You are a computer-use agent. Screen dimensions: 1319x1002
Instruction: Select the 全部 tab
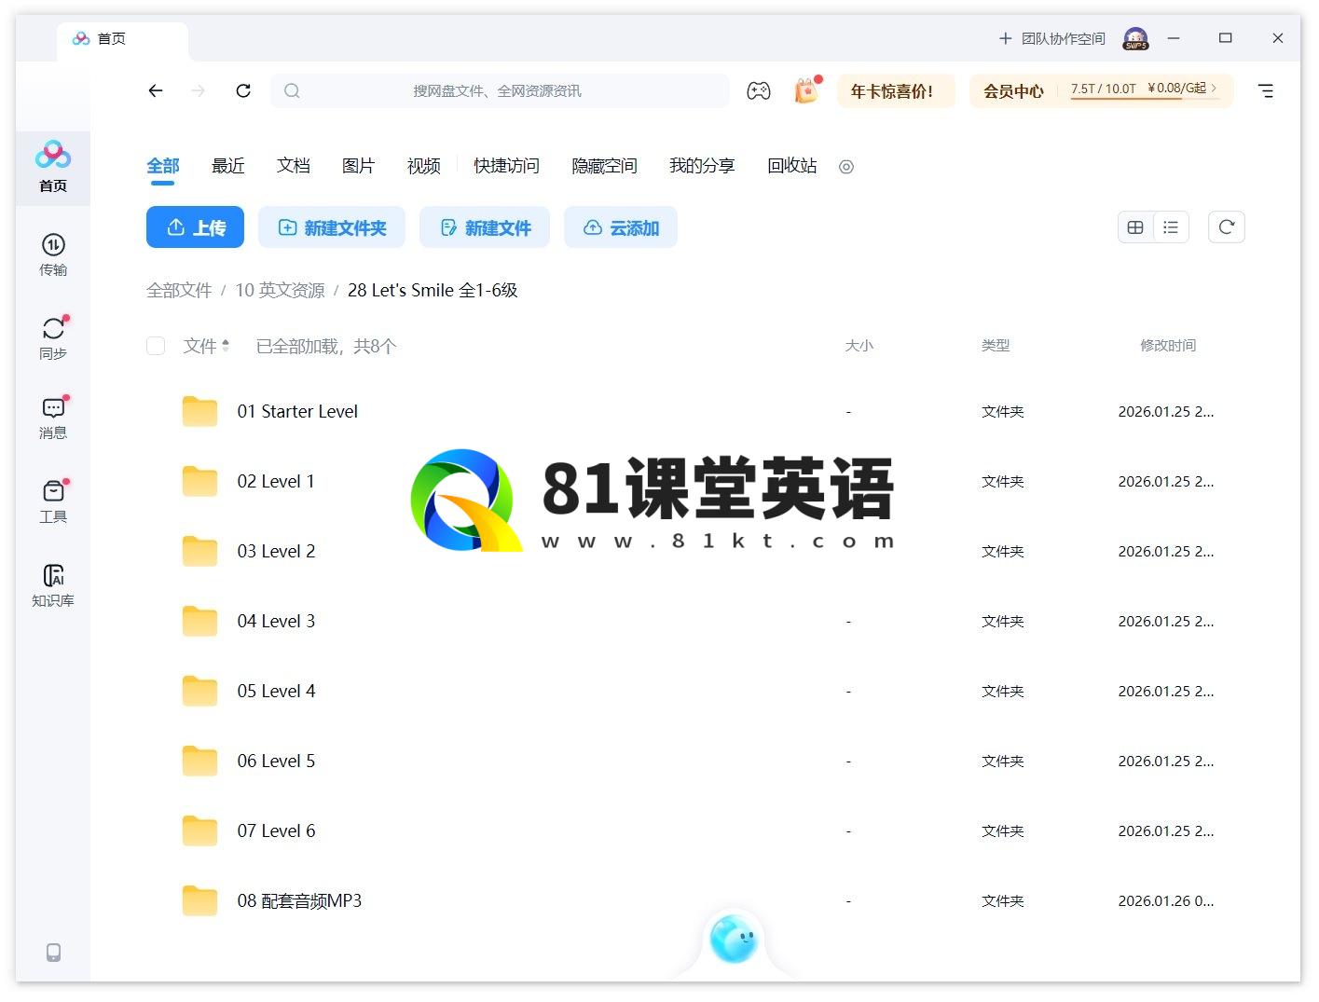[x=163, y=166]
